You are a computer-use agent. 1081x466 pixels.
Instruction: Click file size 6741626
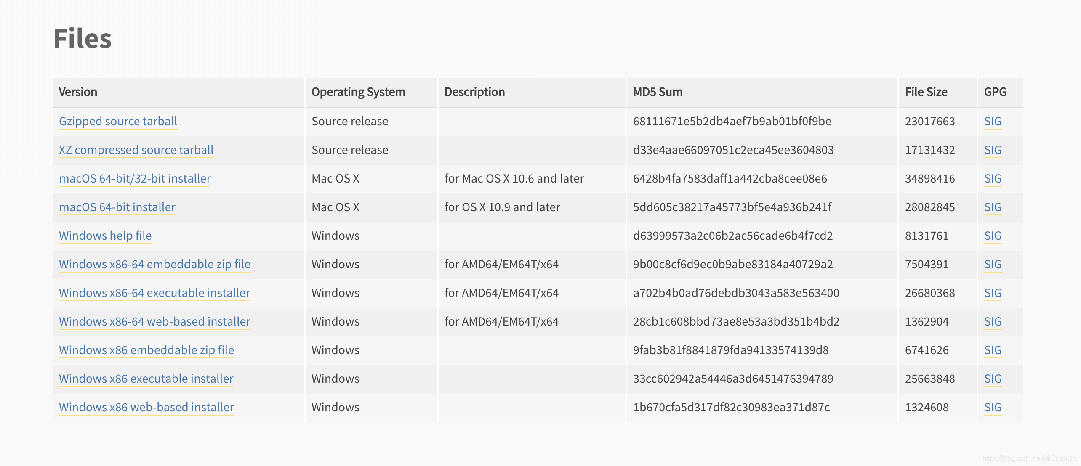(927, 350)
